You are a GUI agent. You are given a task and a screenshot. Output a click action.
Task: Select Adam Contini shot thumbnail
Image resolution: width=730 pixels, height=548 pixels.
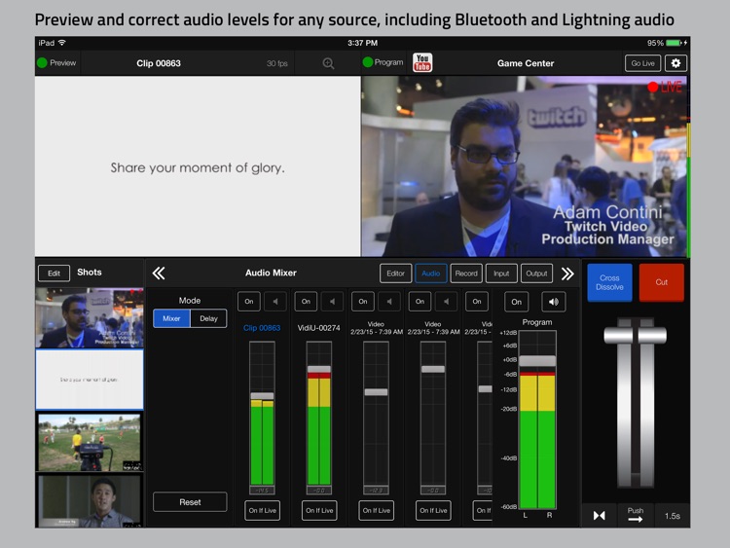[x=90, y=317]
